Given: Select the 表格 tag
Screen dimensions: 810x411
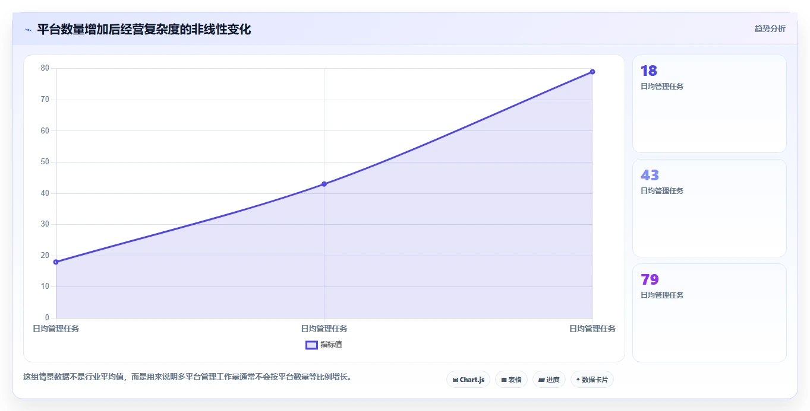Looking at the screenshot, I should coord(511,380).
